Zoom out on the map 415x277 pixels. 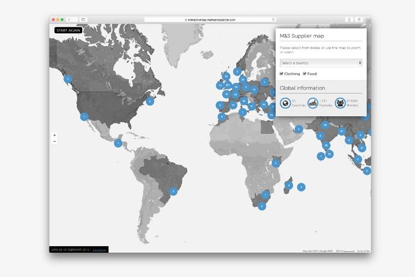54,141
